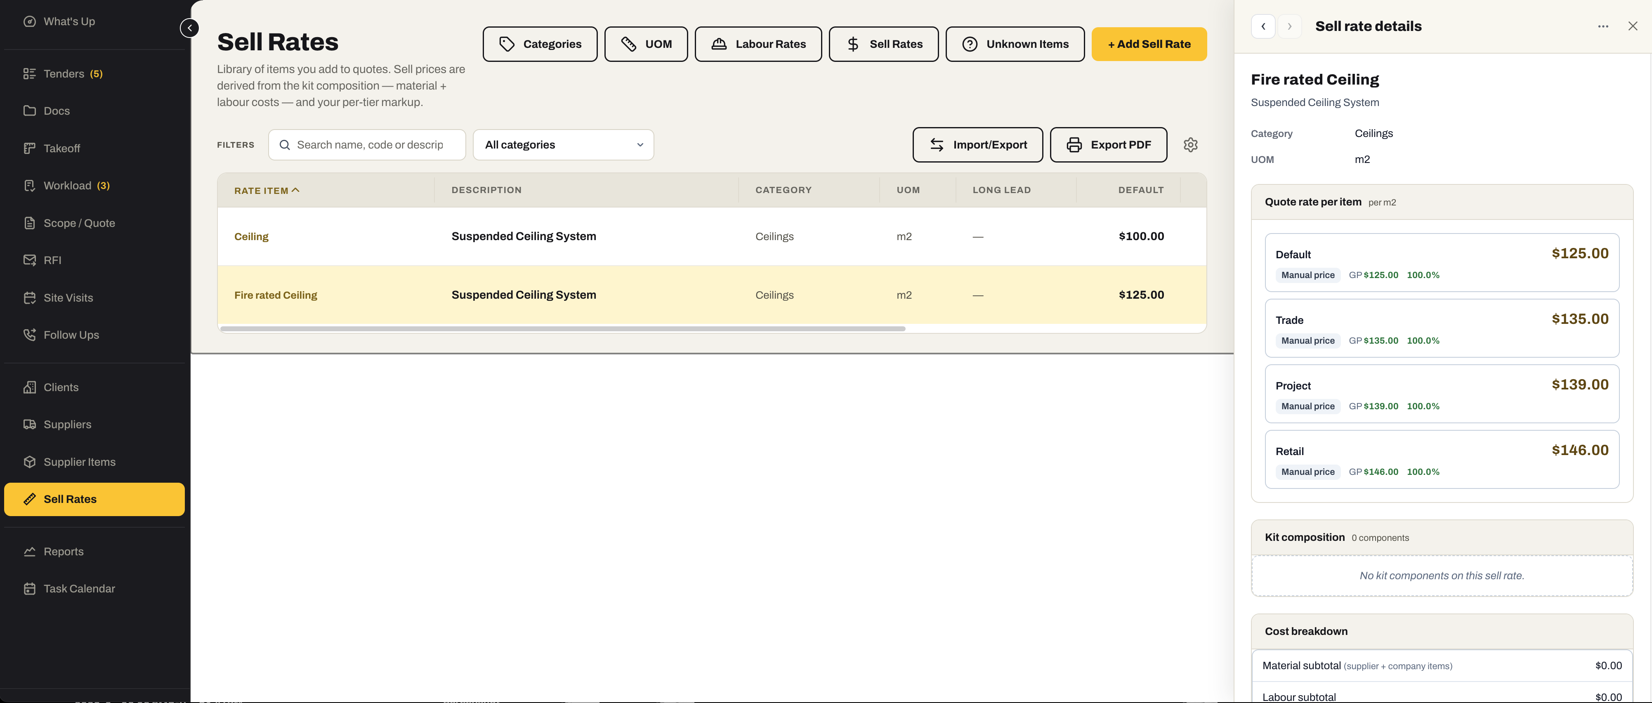Click the Tenders count badge (5)
This screenshot has height=703, width=1652.
96,74
